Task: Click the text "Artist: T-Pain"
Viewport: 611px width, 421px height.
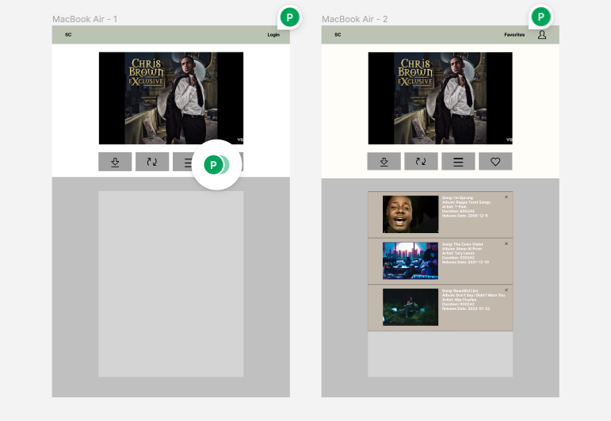Action: click(454, 207)
